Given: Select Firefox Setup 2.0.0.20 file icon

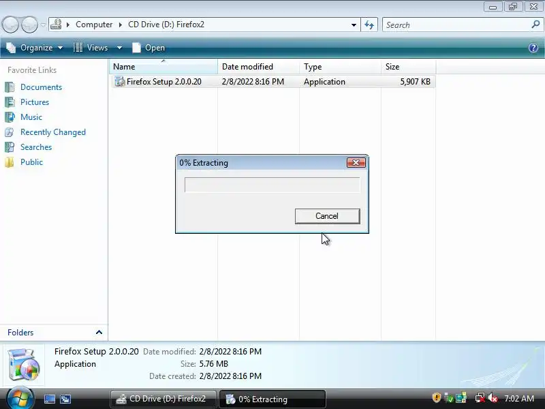Looking at the screenshot, I should coord(120,81).
